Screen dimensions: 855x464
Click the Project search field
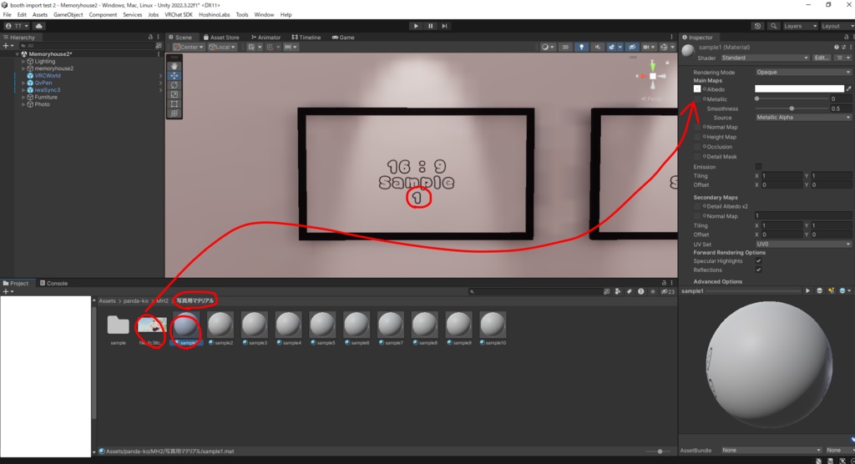coord(534,292)
